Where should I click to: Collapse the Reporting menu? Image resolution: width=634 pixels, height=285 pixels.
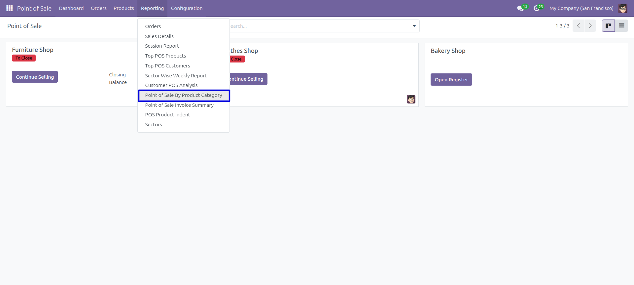point(152,8)
